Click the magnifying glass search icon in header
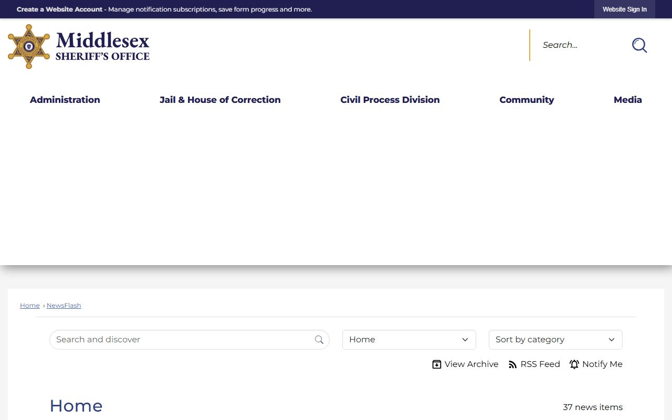 click(x=639, y=45)
